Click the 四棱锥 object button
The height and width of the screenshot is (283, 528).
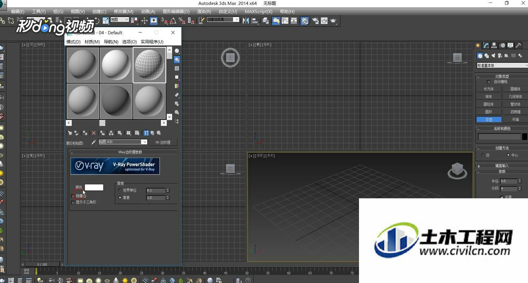(515, 112)
